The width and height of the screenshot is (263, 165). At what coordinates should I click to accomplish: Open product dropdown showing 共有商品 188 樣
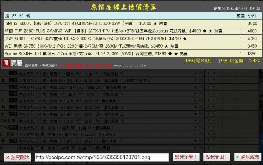[108, 101]
